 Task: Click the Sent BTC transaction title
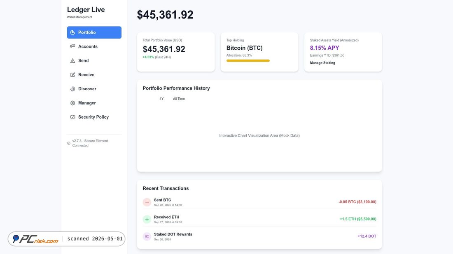(x=162, y=200)
